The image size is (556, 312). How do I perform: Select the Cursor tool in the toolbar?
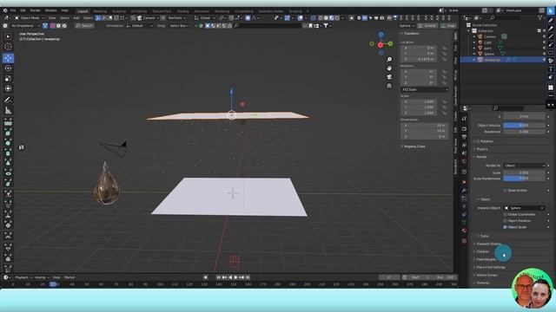tap(8, 46)
